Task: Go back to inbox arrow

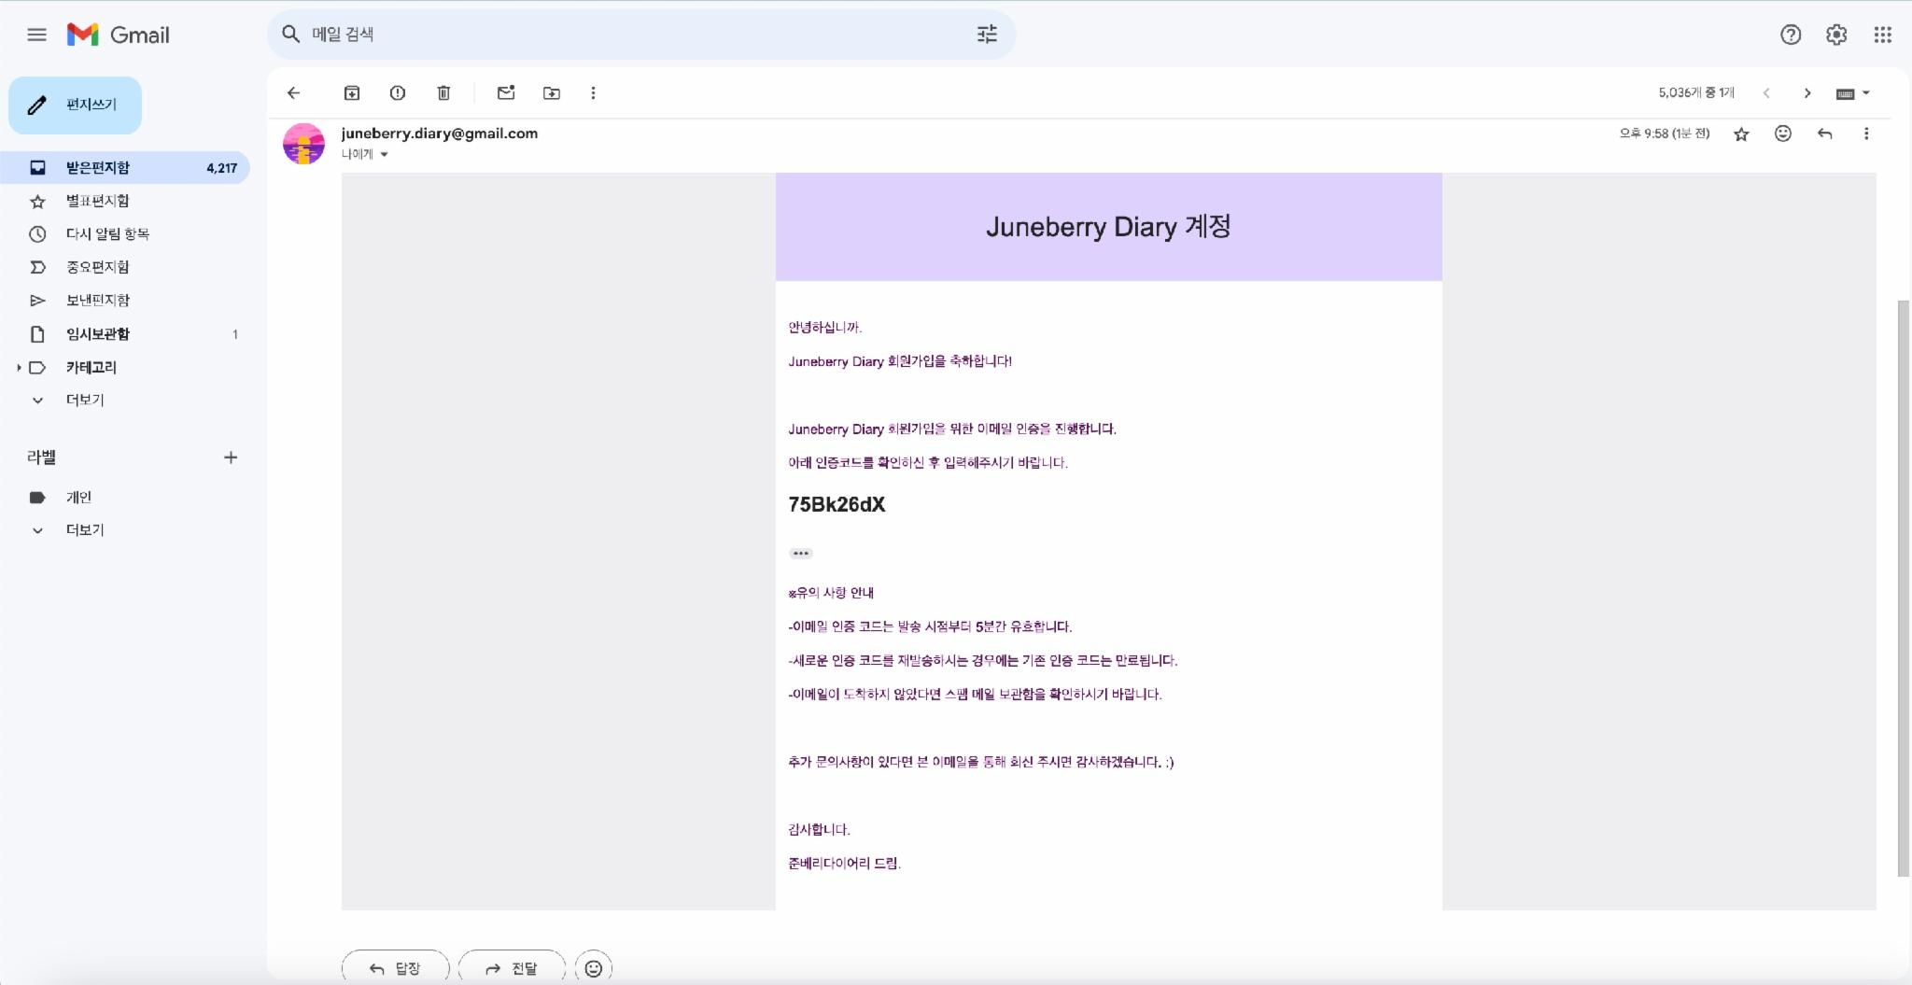Action: (x=294, y=92)
